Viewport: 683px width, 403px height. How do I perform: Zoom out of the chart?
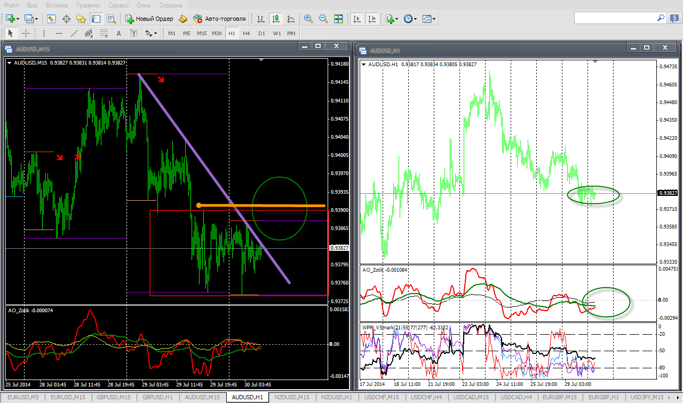click(x=323, y=19)
